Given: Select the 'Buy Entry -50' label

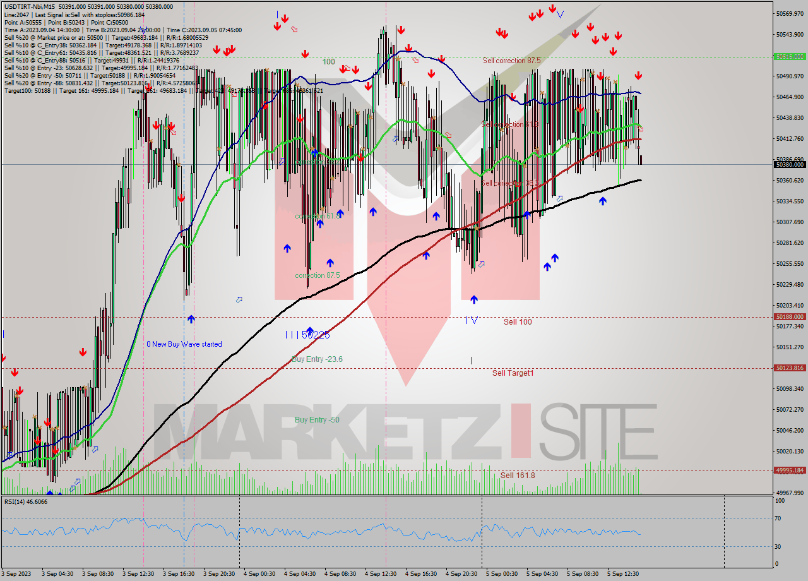Looking at the screenshot, I should coord(317,420).
